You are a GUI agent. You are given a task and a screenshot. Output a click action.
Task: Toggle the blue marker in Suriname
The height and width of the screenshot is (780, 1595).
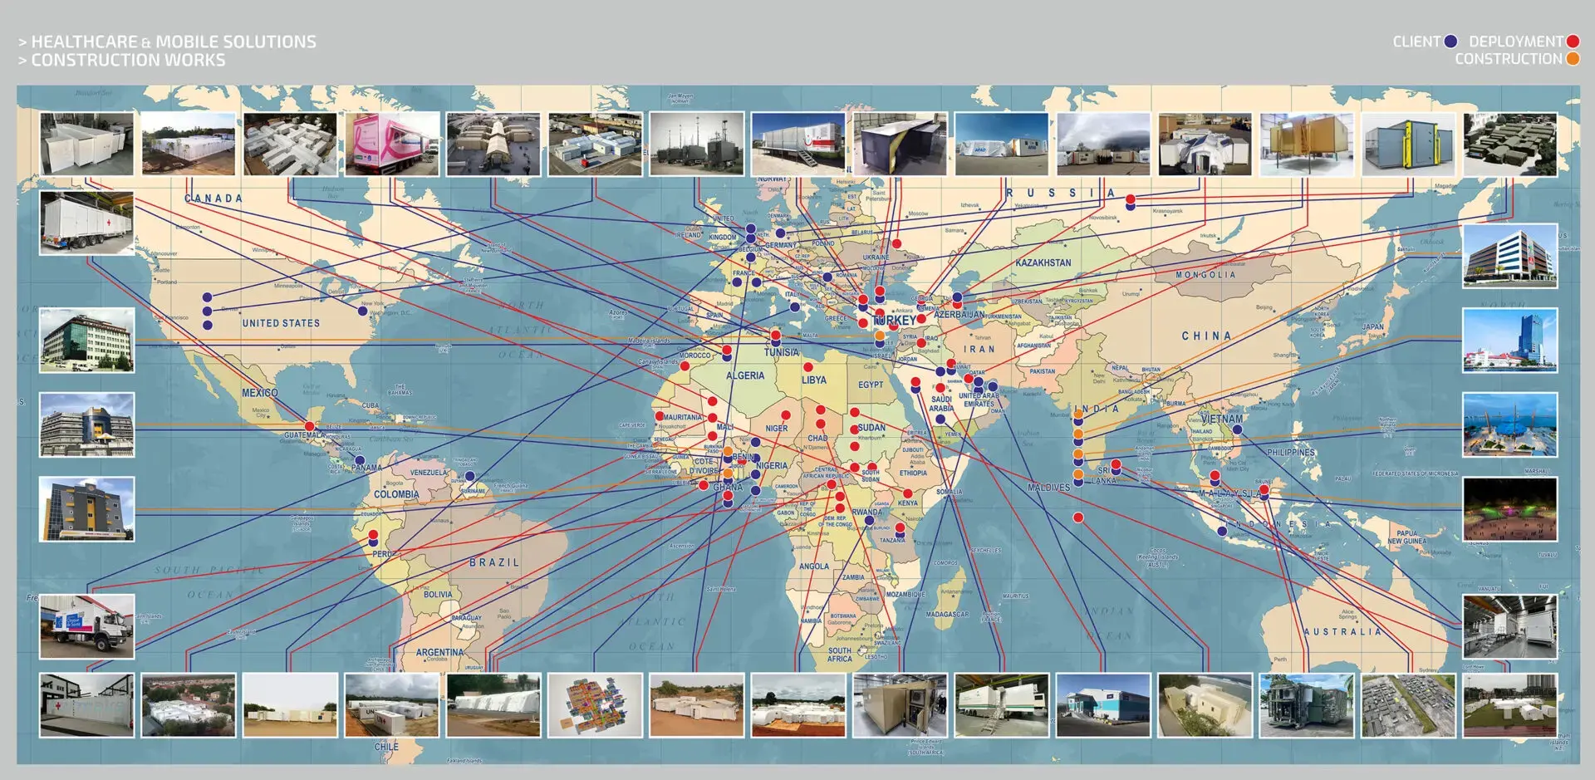pyautogui.click(x=469, y=476)
